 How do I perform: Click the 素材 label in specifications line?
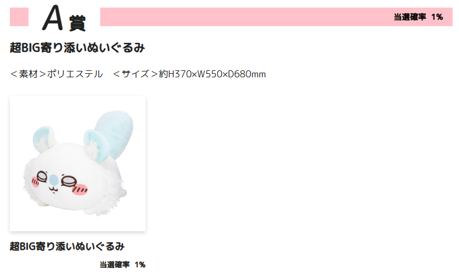pyautogui.click(x=29, y=74)
